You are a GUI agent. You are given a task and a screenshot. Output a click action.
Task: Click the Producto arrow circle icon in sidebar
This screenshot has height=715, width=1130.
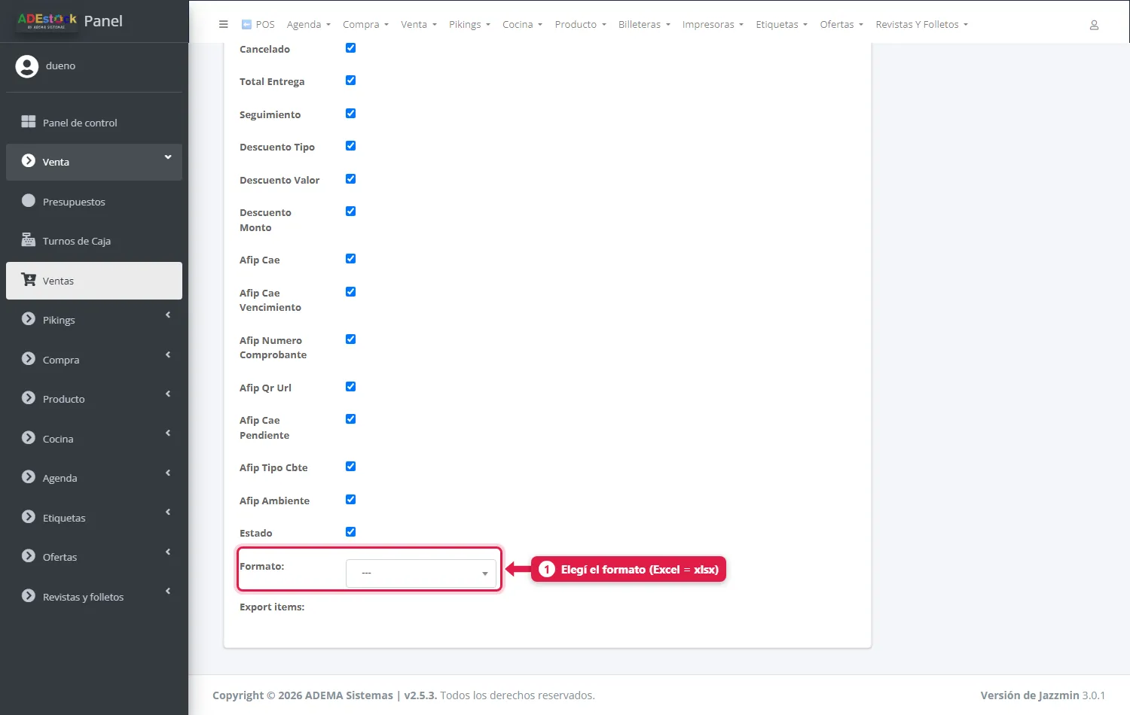point(29,398)
